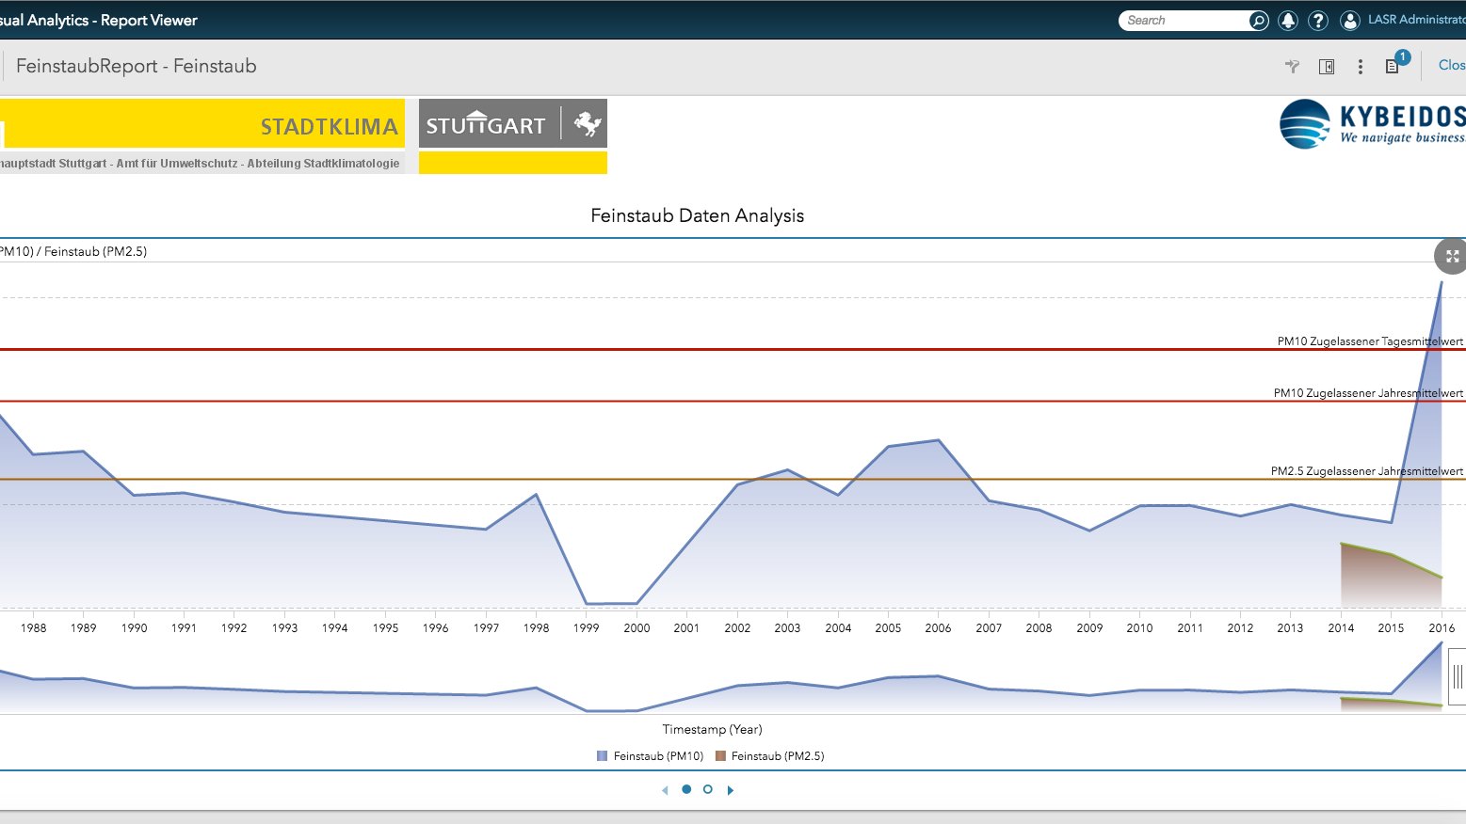The width and height of the screenshot is (1466, 824).
Task: Select the first page dot indicator
Action: point(686,789)
